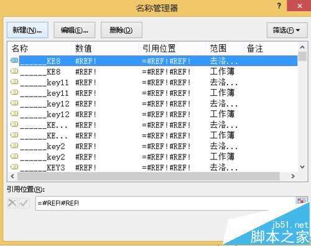Click the vertical scrollbar thumb
311x246 pixels.
pos(302,56)
